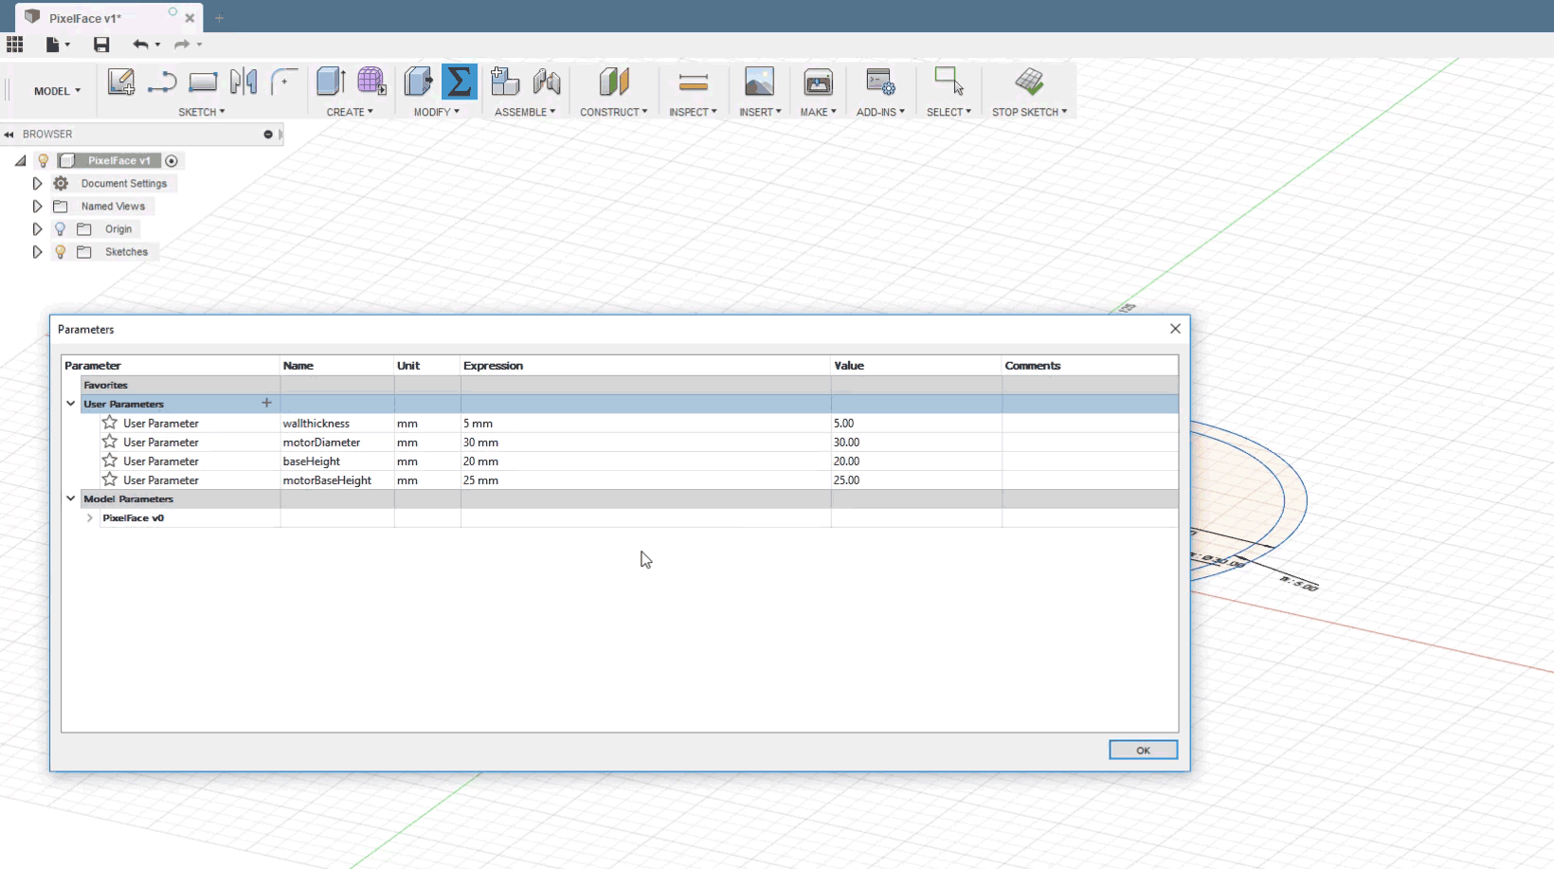Select the Press Pull tool
The height and width of the screenshot is (869, 1554).
(418, 81)
